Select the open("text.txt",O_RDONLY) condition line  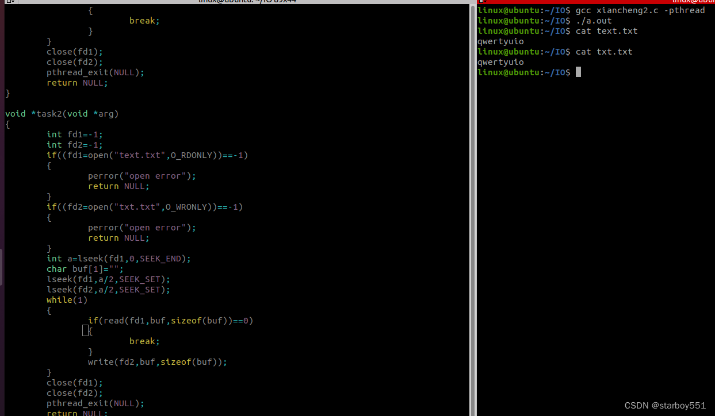[x=147, y=155]
